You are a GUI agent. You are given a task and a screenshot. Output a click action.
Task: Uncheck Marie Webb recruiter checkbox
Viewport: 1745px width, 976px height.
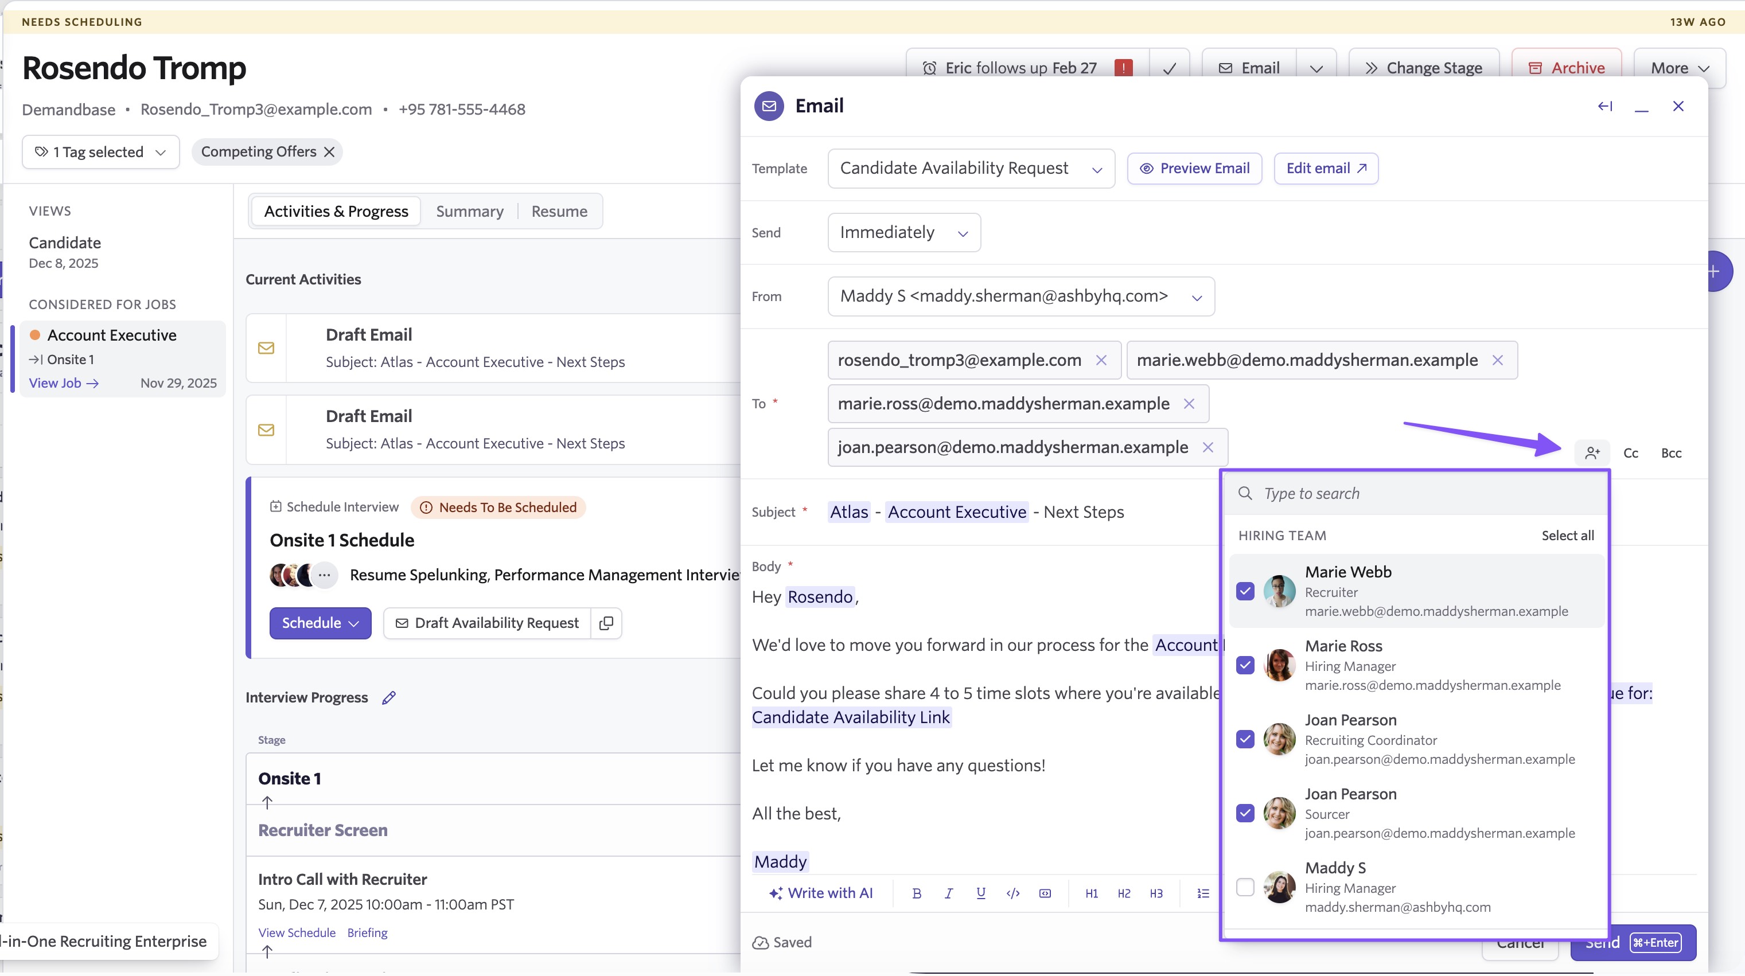tap(1245, 591)
